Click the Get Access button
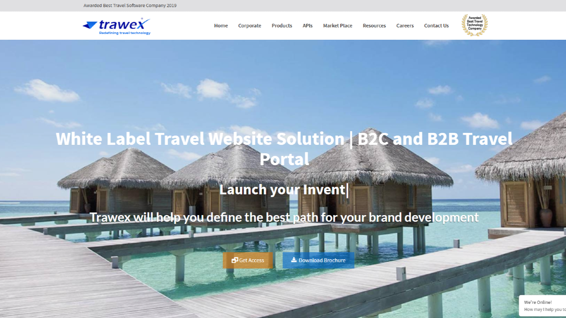 [248, 261]
